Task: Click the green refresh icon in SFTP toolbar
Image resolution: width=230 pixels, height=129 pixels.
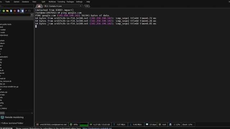Action: [4, 11]
